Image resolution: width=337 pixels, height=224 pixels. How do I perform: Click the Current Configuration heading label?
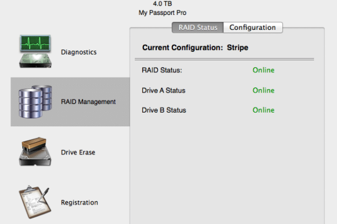tap(183, 48)
